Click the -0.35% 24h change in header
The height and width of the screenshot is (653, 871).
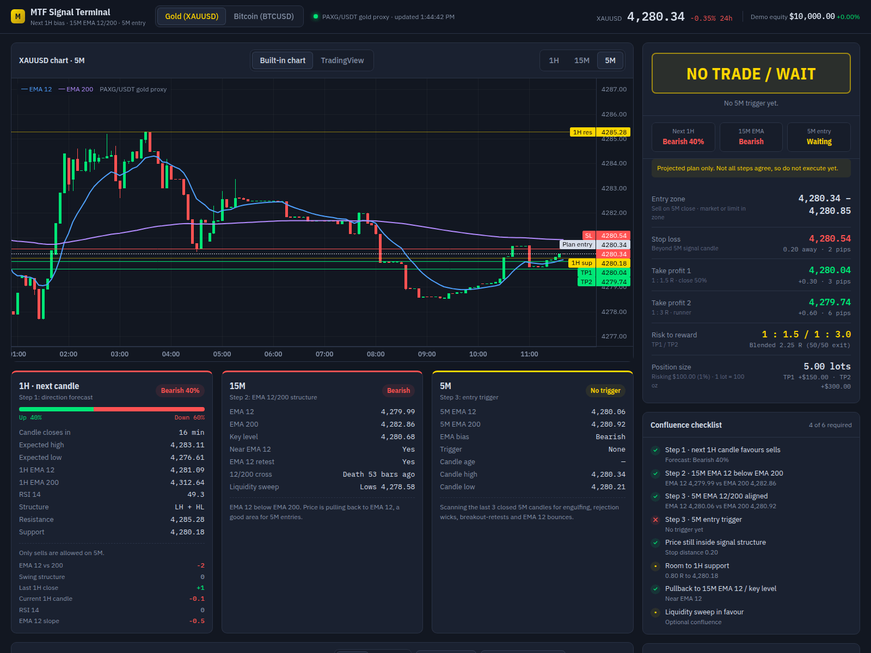[711, 18]
